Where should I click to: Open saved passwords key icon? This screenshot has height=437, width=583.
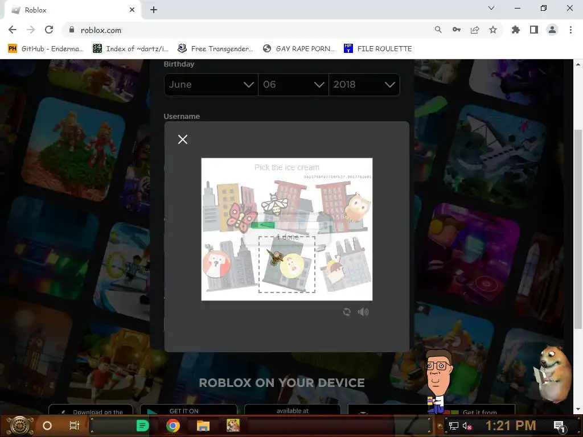click(x=456, y=30)
